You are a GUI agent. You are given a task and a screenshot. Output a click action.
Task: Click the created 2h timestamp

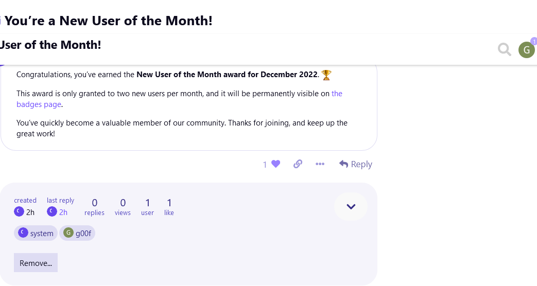click(30, 212)
